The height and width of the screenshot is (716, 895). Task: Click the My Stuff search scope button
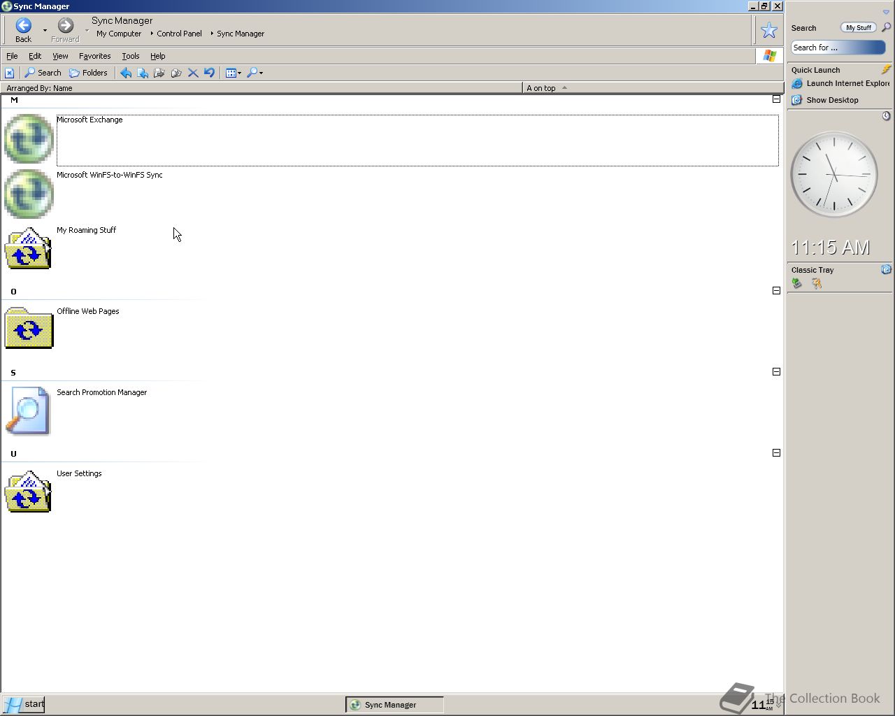tap(859, 28)
